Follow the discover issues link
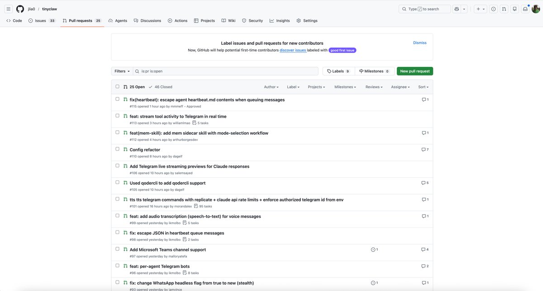 point(293,50)
